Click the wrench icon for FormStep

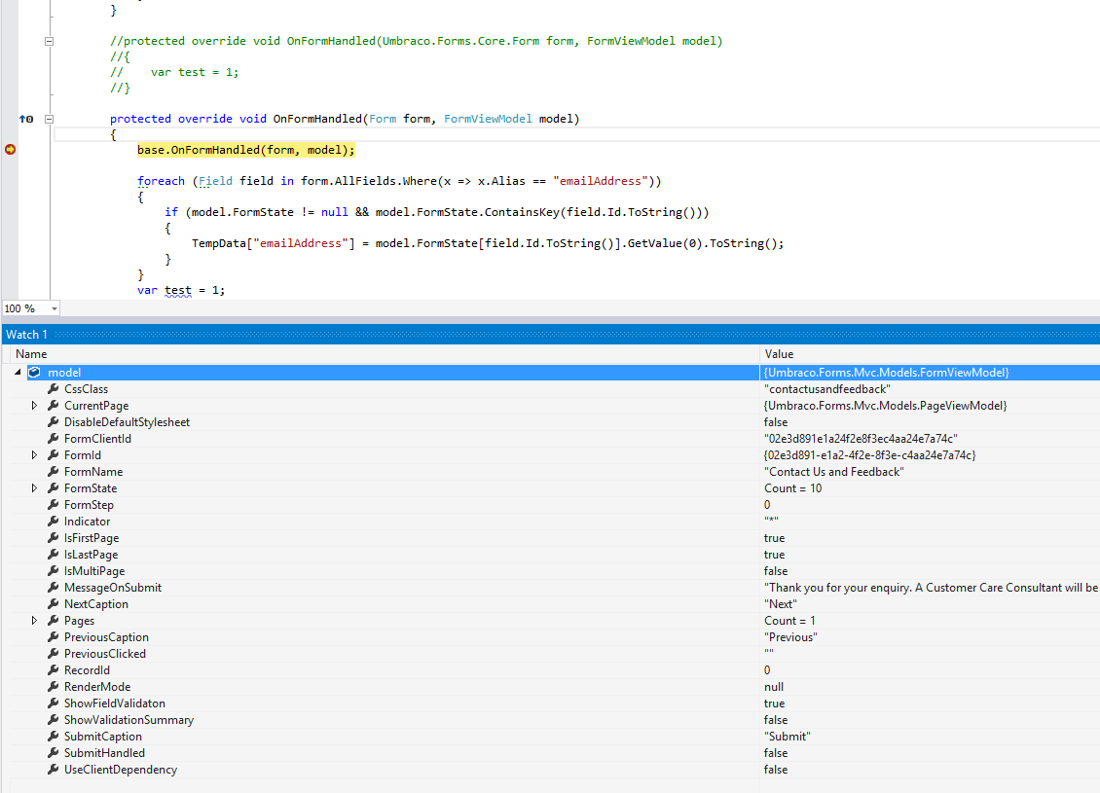pos(53,505)
